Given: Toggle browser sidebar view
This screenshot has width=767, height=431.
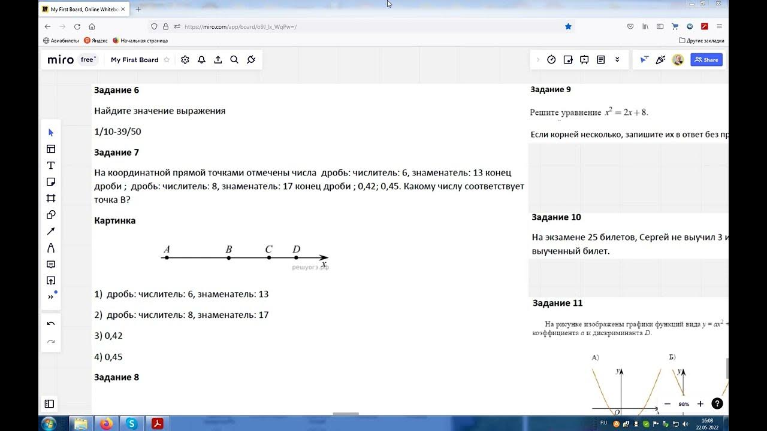Looking at the screenshot, I should [x=660, y=26].
